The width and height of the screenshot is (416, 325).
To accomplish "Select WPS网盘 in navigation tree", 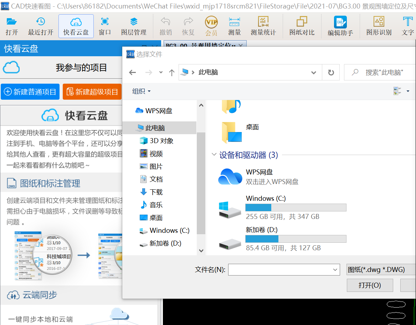I will tap(154, 111).
